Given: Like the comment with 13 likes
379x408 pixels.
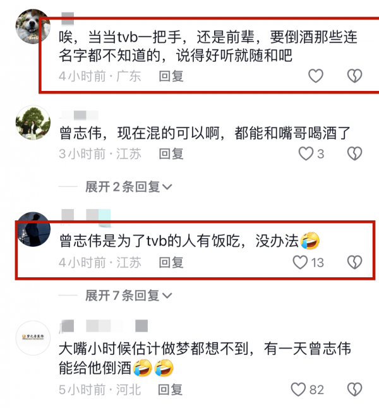Looking at the screenshot, I should point(301,262).
